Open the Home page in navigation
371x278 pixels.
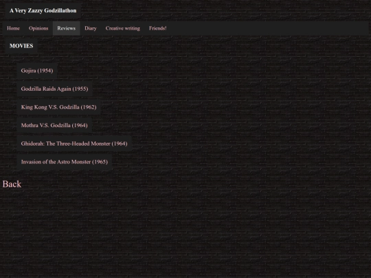coord(13,28)
